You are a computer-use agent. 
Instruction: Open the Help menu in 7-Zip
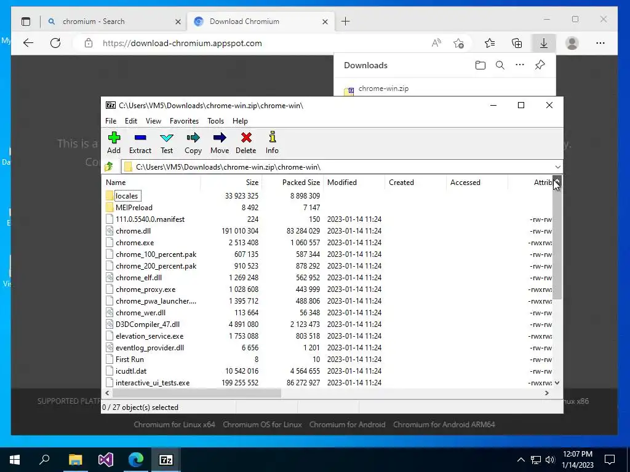[x=241, y=121]
